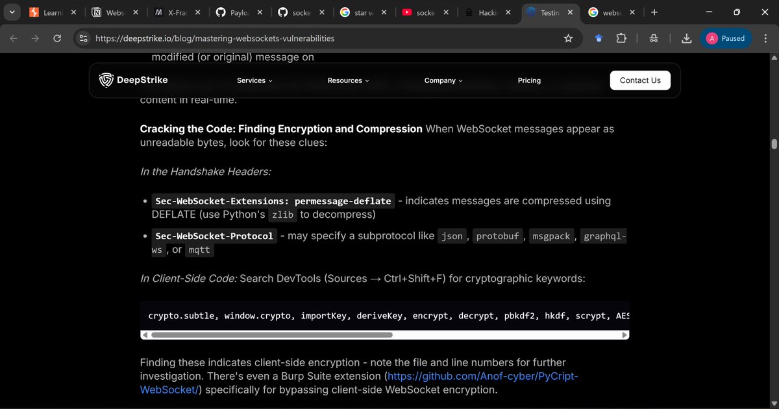Click the forward navigation arrow
Image resolution: width=779 pixels, height=409 pixels.
coord(35,38)
